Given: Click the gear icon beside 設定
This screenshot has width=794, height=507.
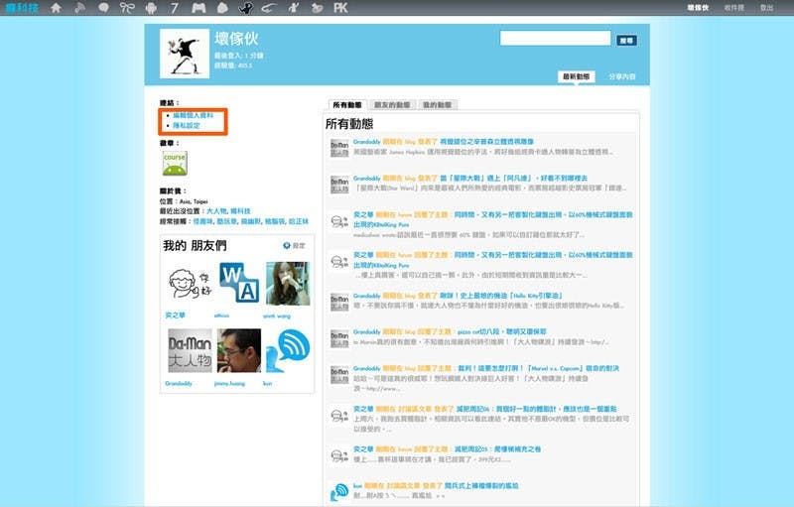Looking at the screenshot, I should click(287, 245).
